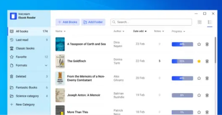Click 48% progress bar for Teaspoon of Earth

point(182,44)
